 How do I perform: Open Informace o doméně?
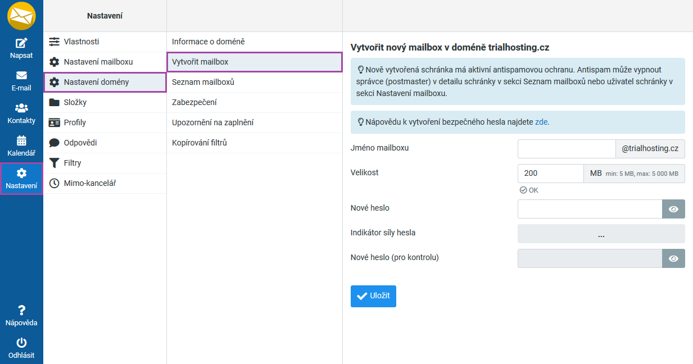coord(209,42)
